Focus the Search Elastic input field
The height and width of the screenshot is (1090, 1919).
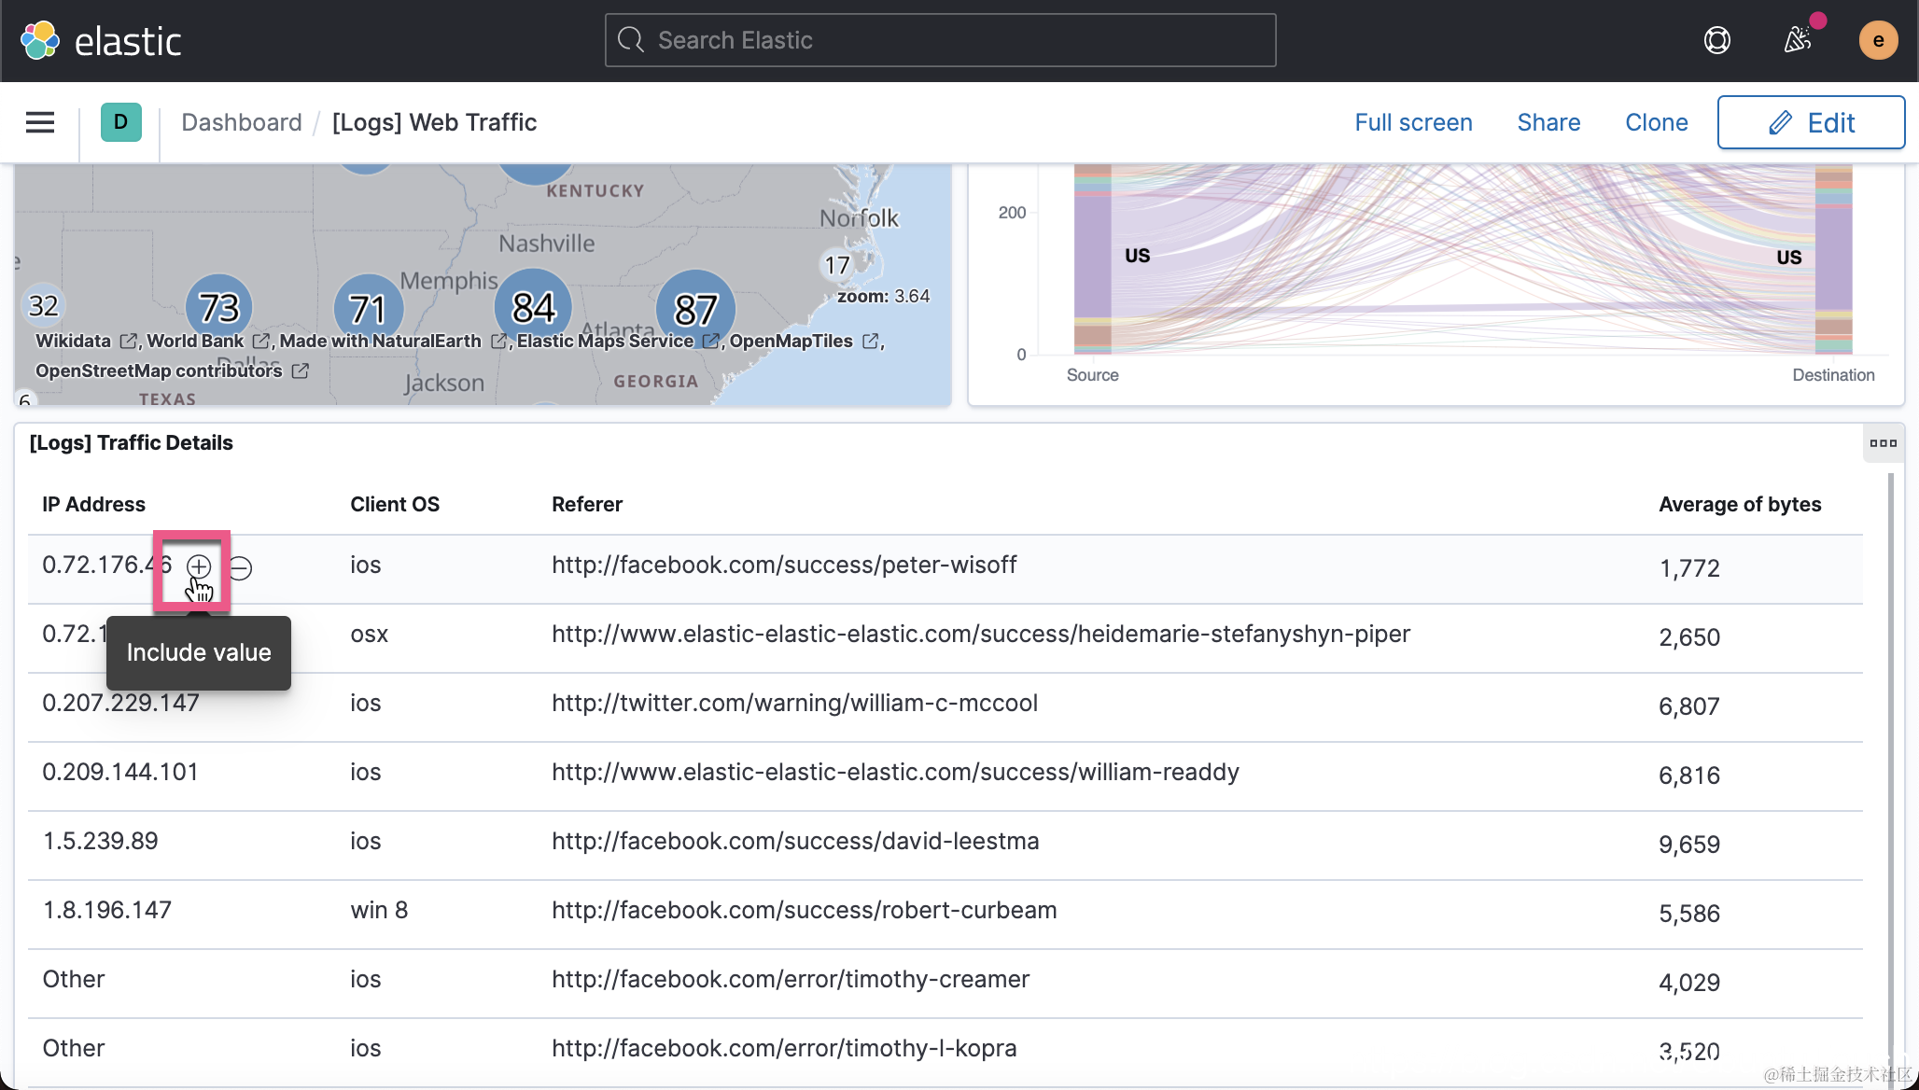941,40
